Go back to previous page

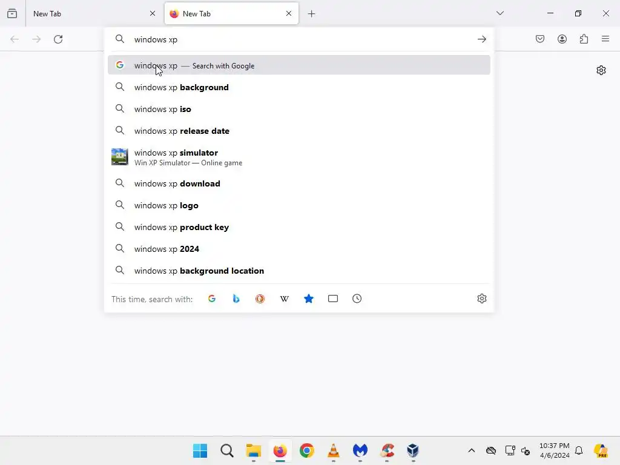coord(15,39)
